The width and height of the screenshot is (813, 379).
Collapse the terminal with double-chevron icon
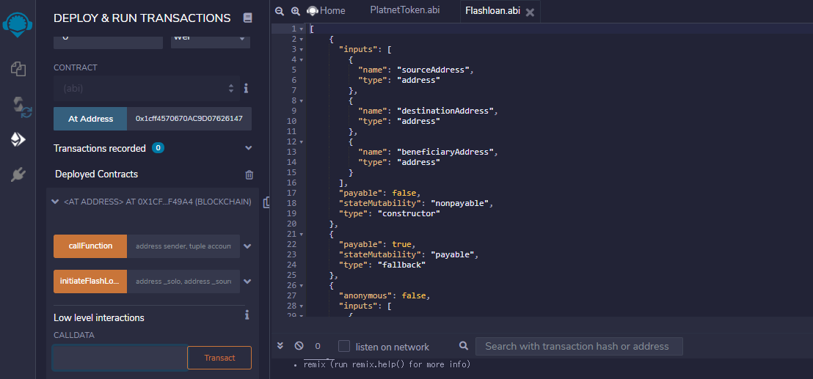[280, 345]
